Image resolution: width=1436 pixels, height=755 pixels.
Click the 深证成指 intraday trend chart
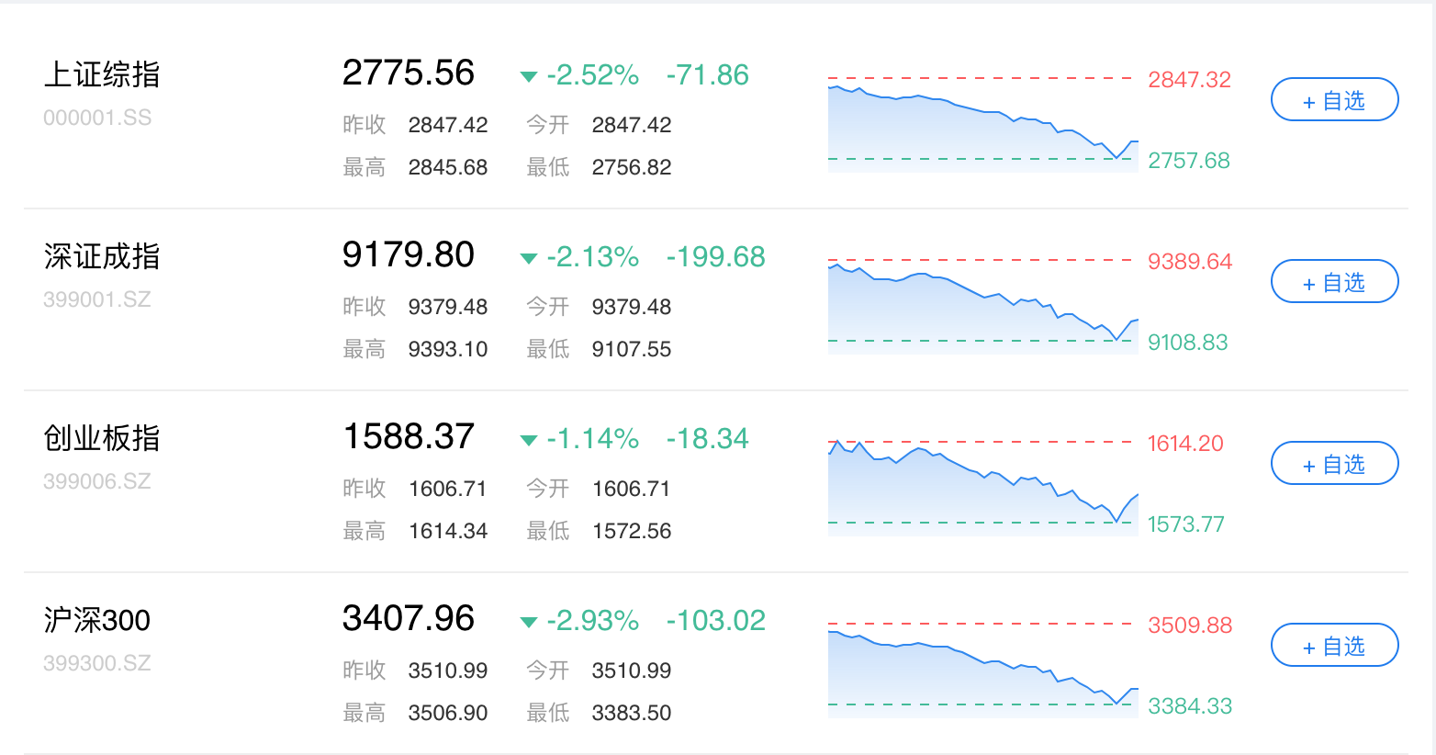[x=982, y=306]
